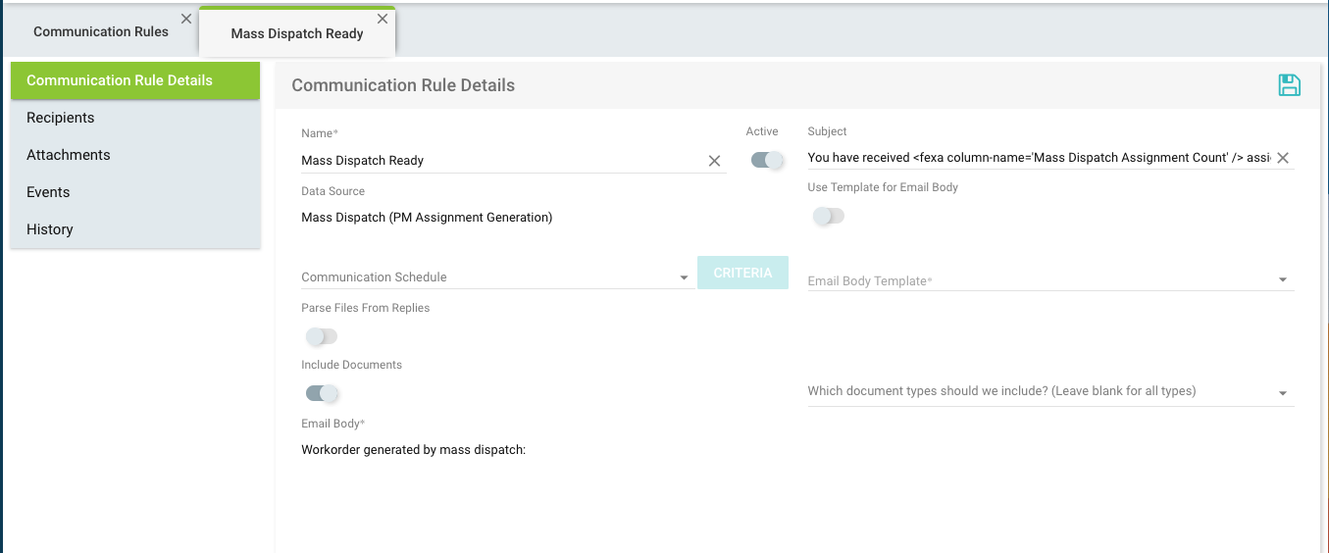View the History section
1329x553 pixels.
pos(50,229)
